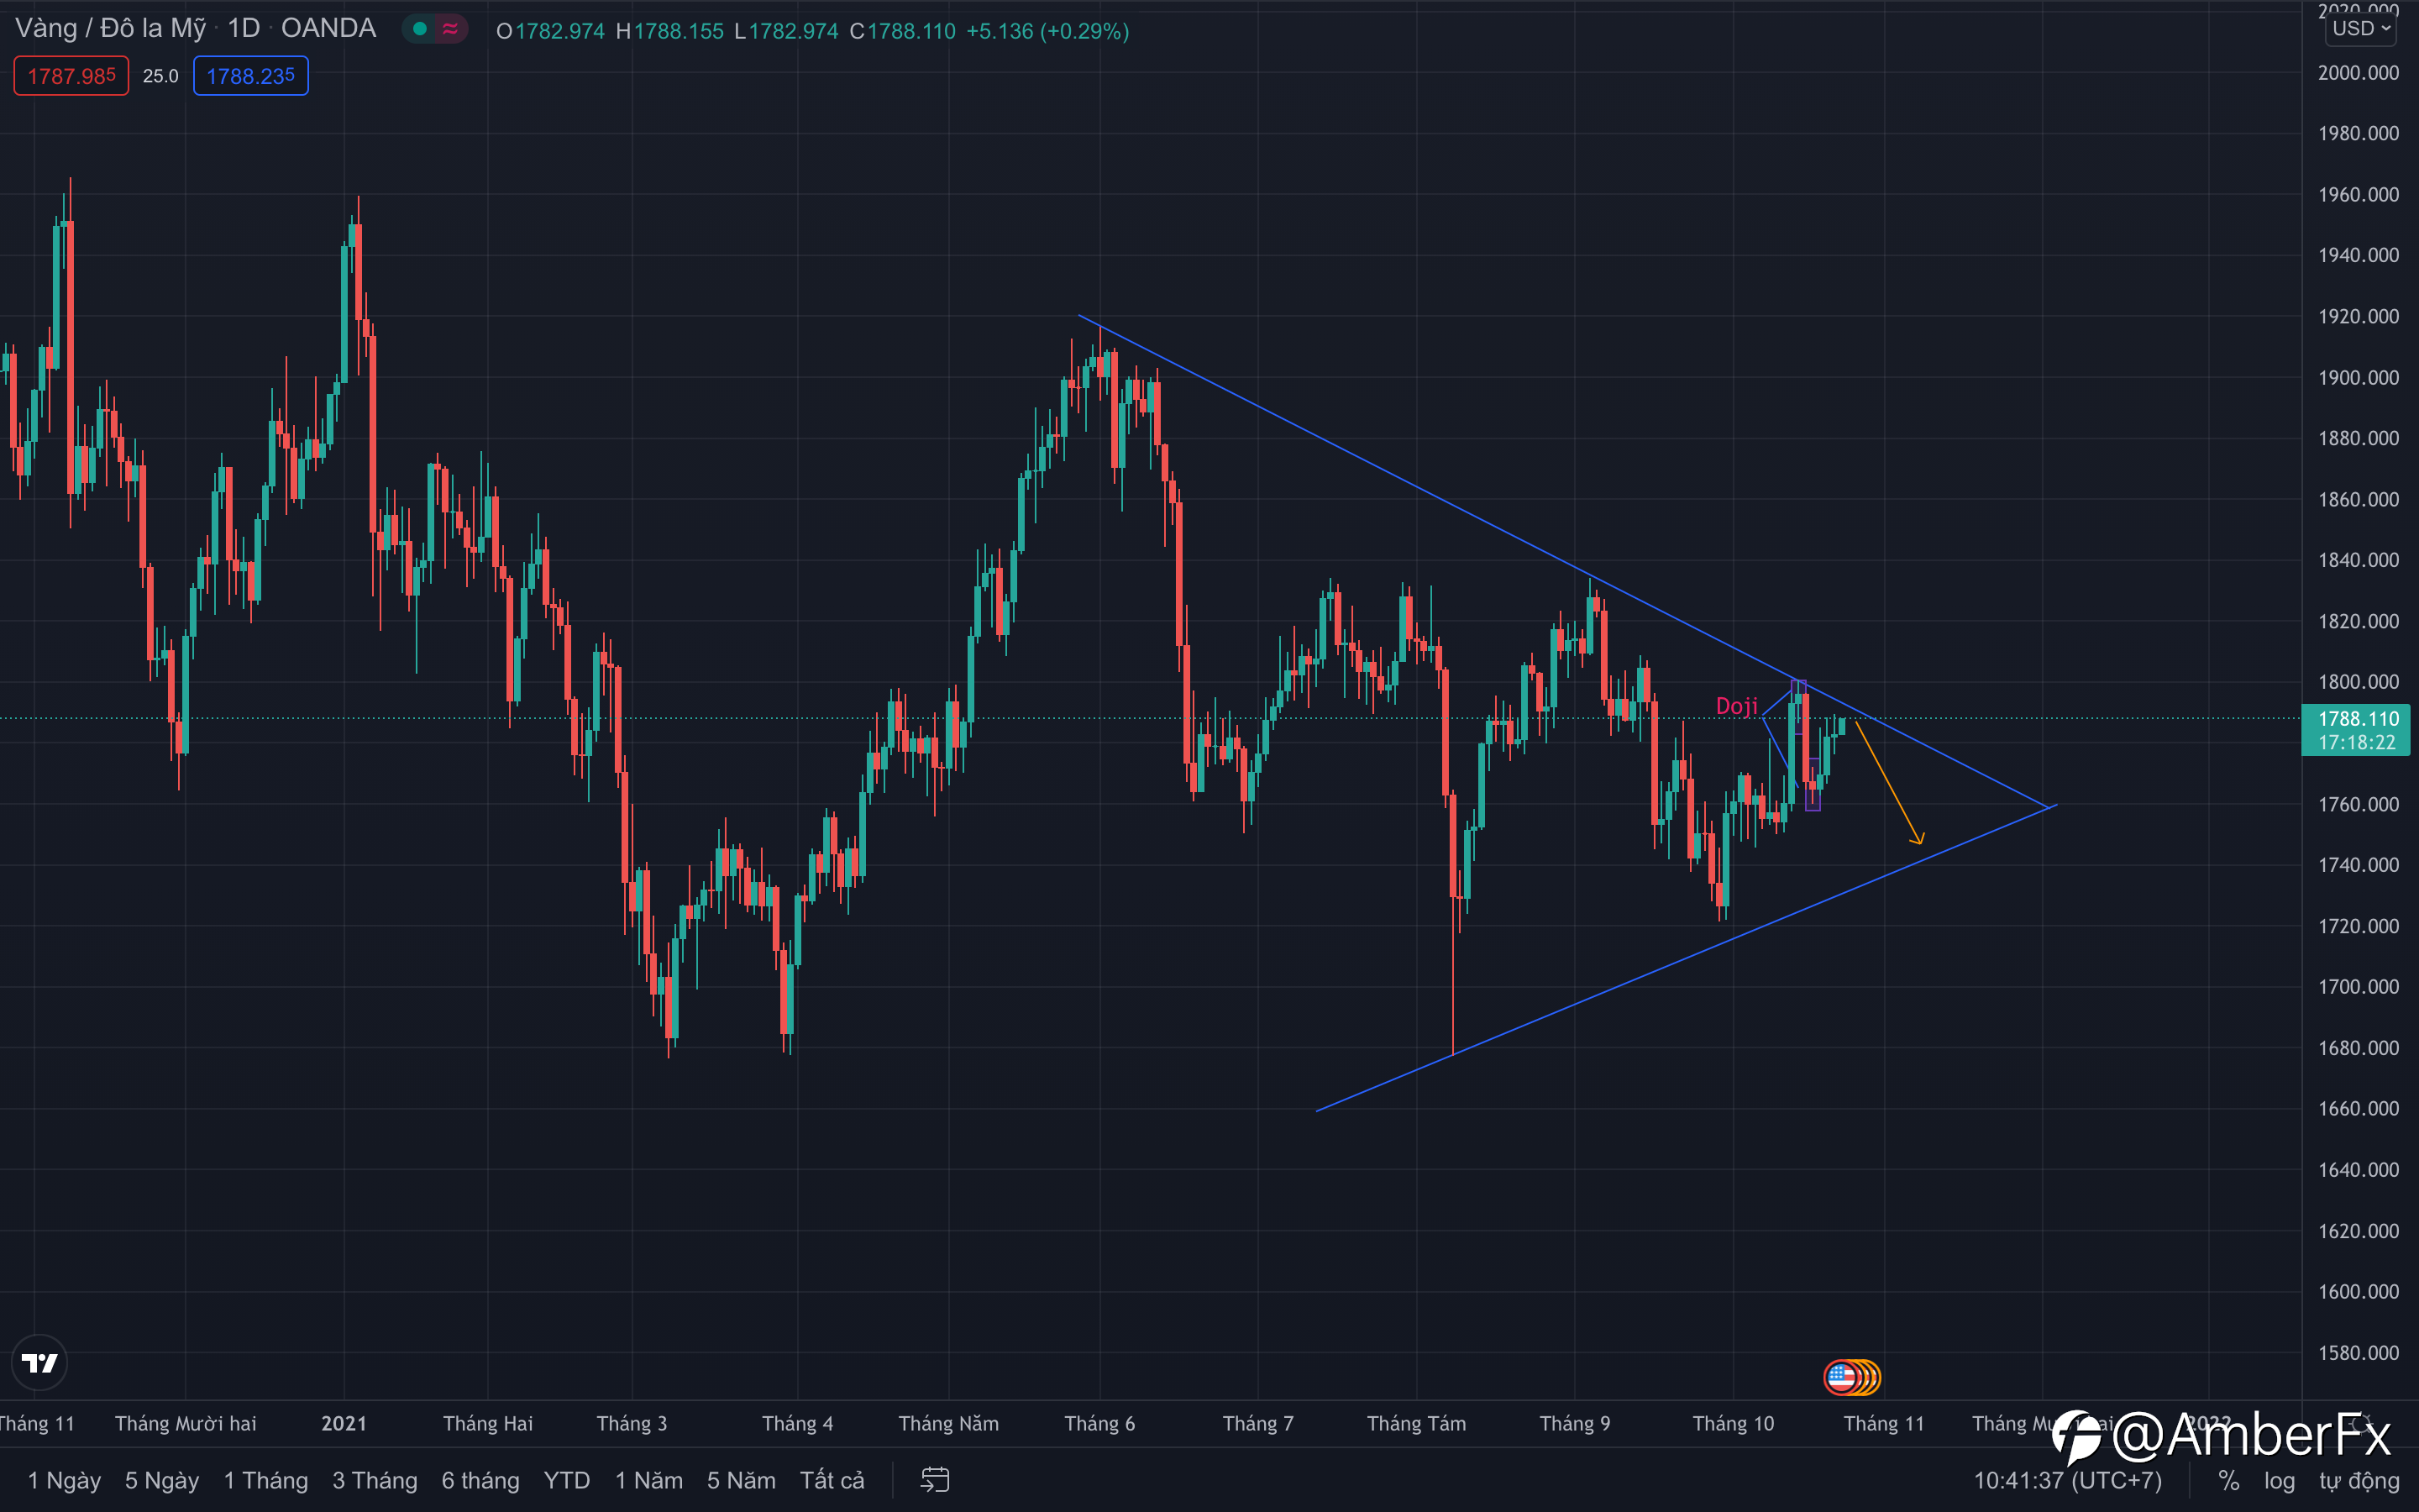
Task: Click the red sell price 1787.985 box
Action: [x=71, y=76]
